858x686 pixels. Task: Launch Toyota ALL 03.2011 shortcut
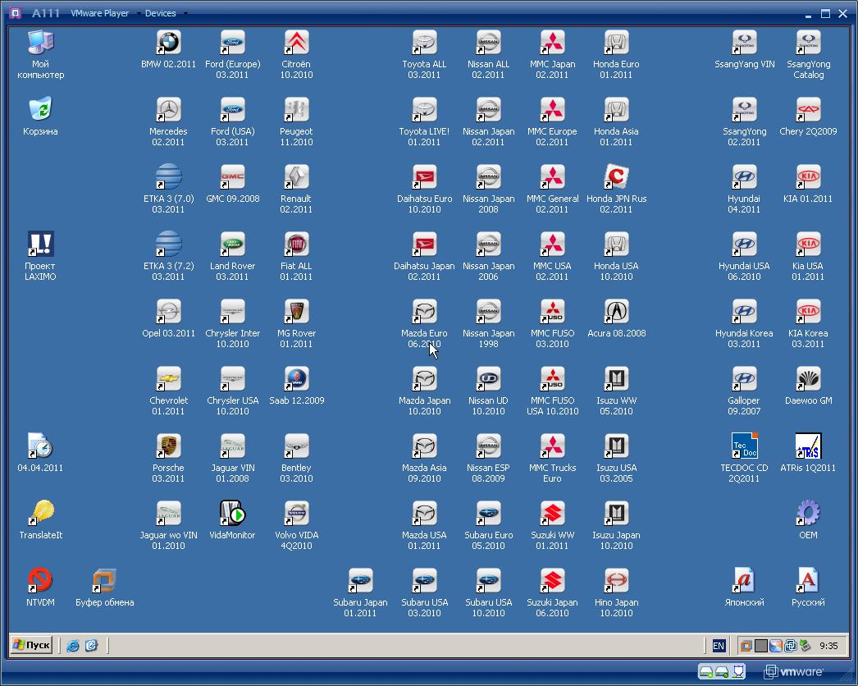click(424, 43)
